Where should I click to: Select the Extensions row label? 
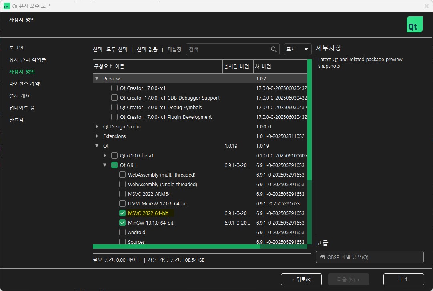(114, 136)
